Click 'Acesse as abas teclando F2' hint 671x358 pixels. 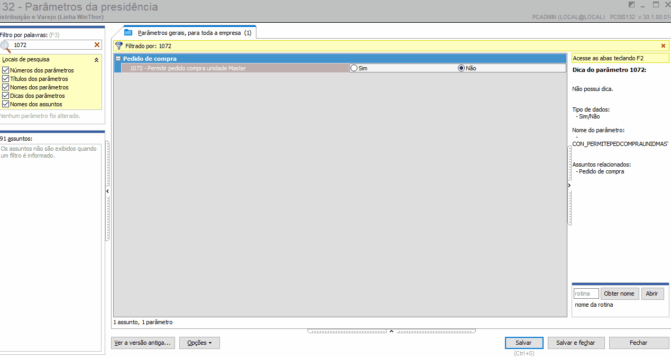(620, 59)
